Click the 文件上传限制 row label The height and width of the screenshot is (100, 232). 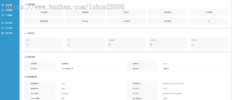coord(36,98)
